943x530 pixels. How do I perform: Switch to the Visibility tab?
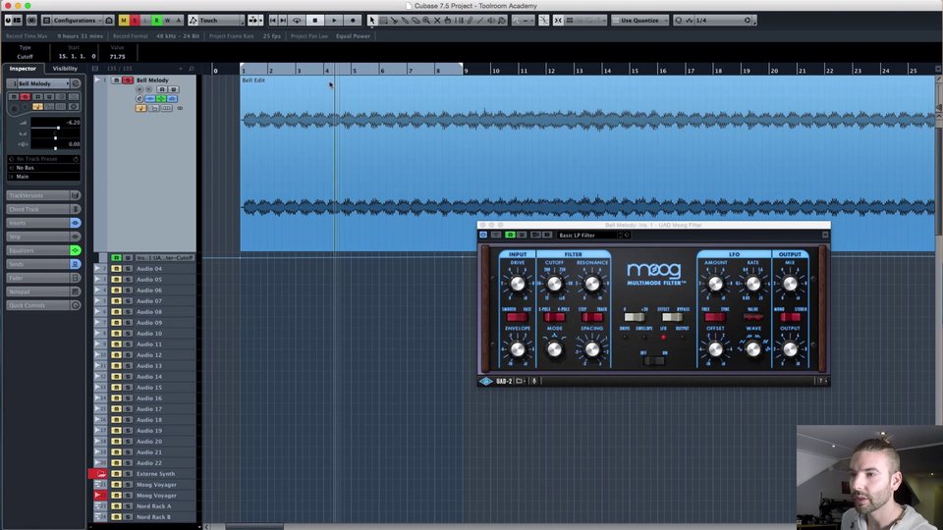(65, 69)
